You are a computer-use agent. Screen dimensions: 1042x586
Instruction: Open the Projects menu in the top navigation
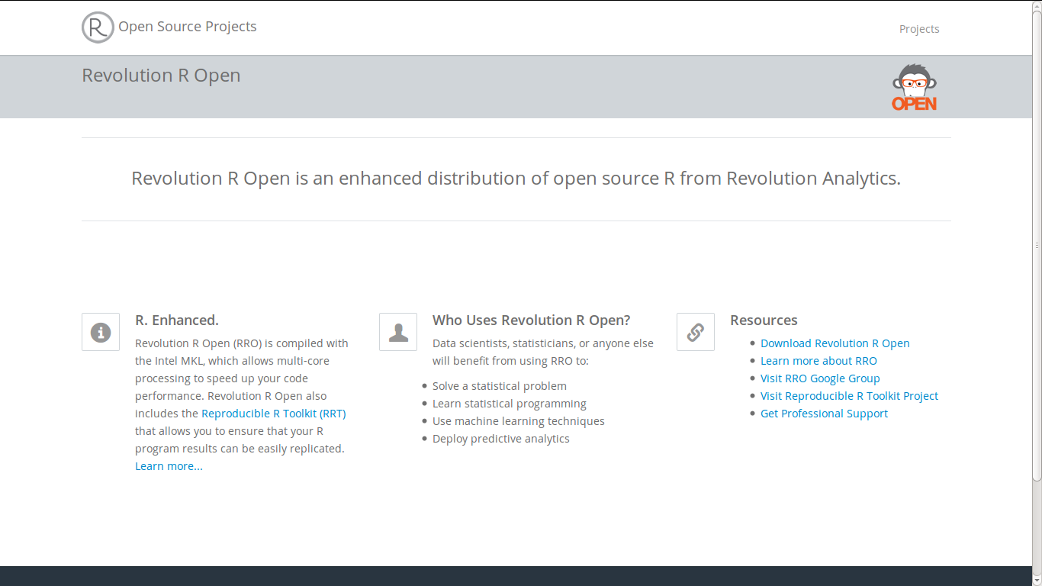(918, 29)
